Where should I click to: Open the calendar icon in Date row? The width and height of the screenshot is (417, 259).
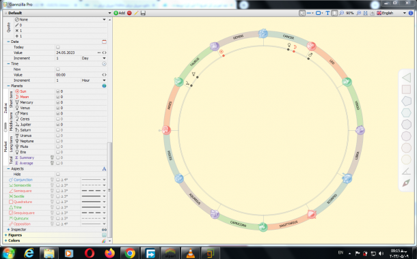click(104, 42)
